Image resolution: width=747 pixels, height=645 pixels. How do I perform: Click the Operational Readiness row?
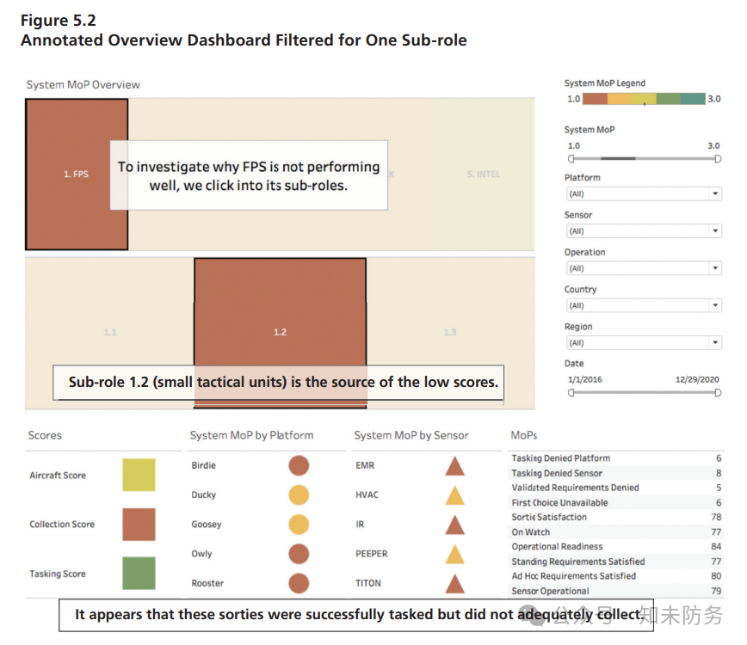point(616,547)
